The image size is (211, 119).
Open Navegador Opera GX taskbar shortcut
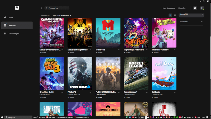click(81, 117)
